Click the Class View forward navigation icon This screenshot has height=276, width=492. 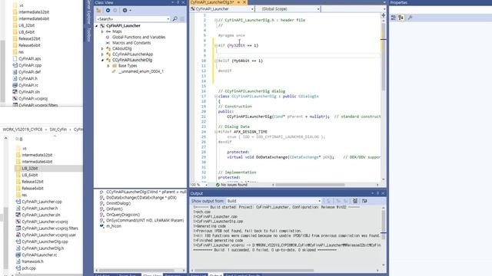[115, 10]
